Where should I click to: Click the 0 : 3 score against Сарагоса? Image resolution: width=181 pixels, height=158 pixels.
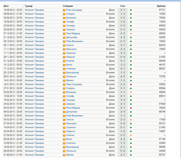coord(123,127)
